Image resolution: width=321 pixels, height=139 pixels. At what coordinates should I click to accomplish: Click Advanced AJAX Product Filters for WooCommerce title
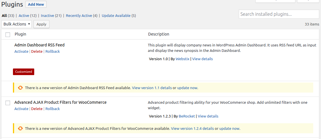point(60,102)
